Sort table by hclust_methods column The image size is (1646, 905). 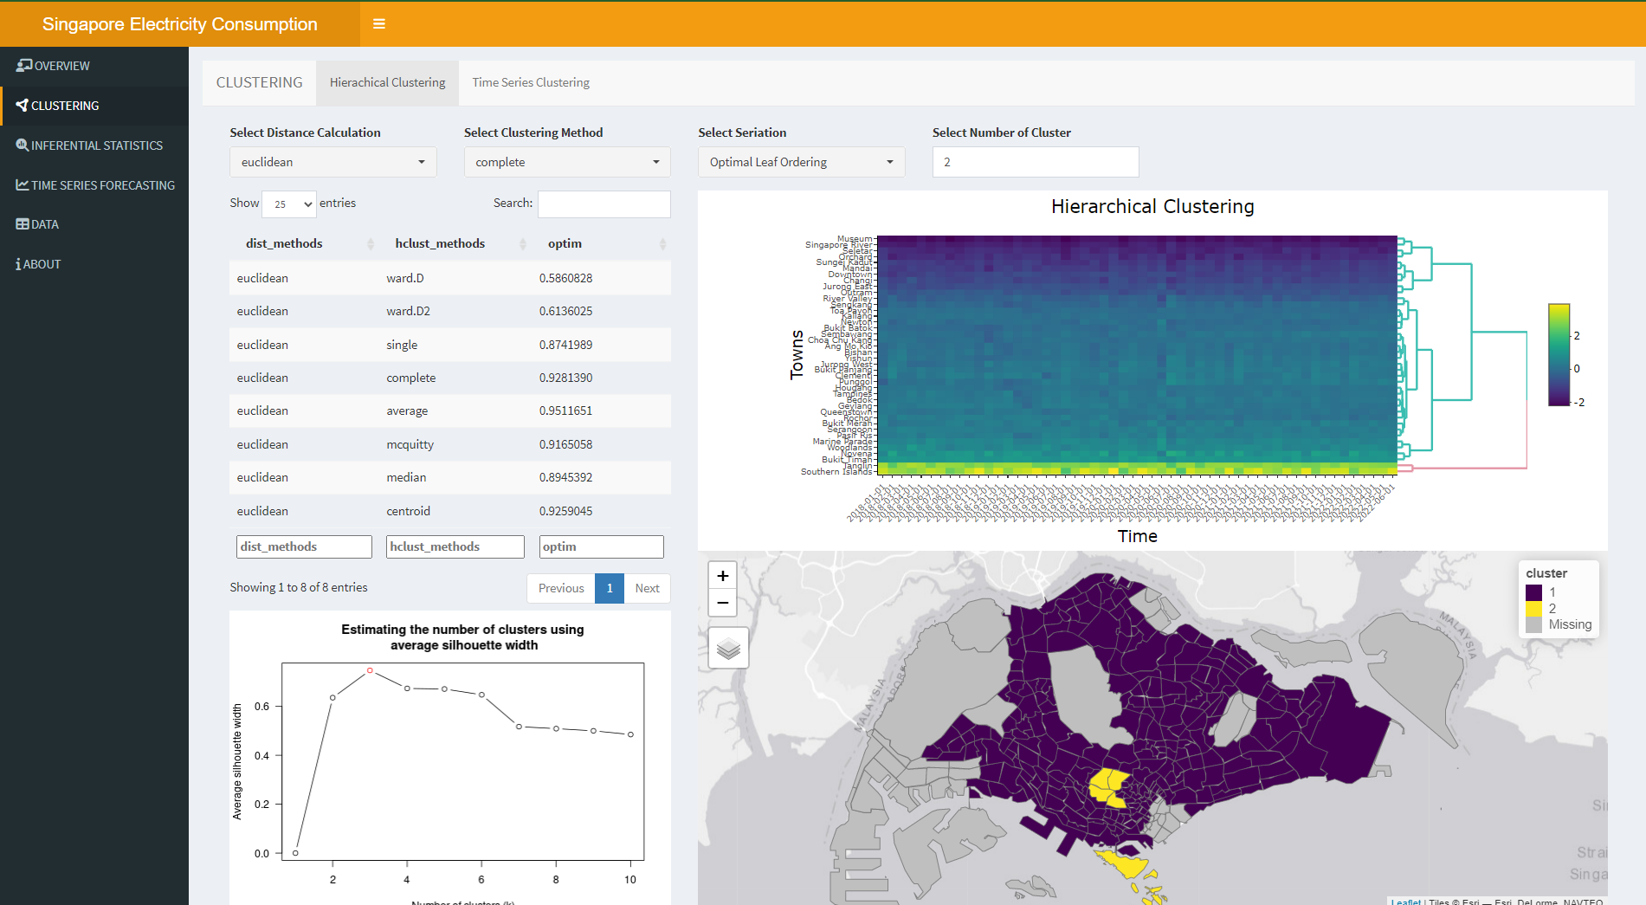[x=440, y=244]
